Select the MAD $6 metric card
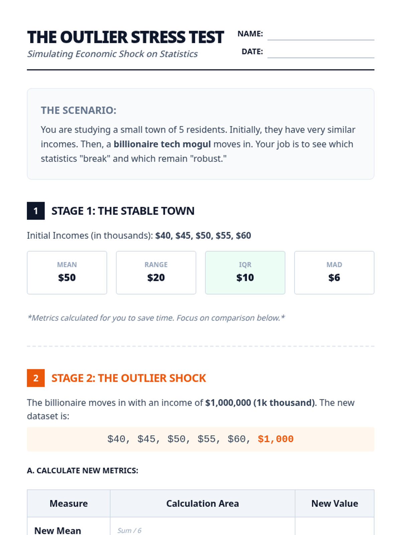401x535 pixels. 334,273
